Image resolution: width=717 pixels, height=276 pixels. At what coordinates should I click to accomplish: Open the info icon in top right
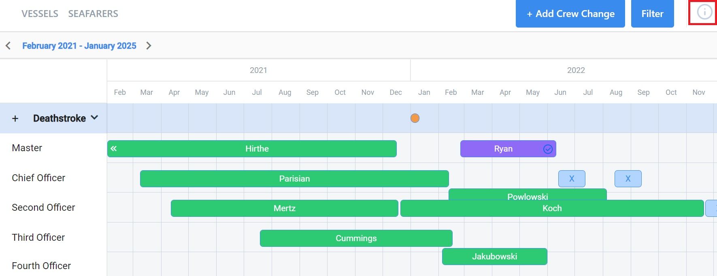[704, 12]
